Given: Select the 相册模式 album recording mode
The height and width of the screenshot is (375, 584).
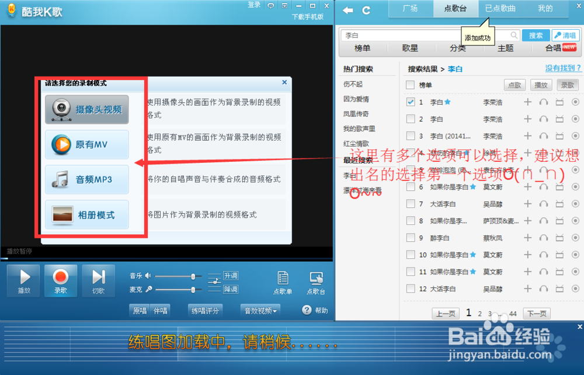Looking at the screenshot, I should pyautogui.click(x=87, y=214).
